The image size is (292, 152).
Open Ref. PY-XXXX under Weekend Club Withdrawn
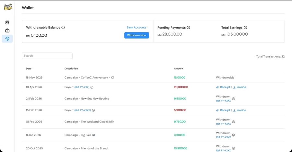[223, 124]
